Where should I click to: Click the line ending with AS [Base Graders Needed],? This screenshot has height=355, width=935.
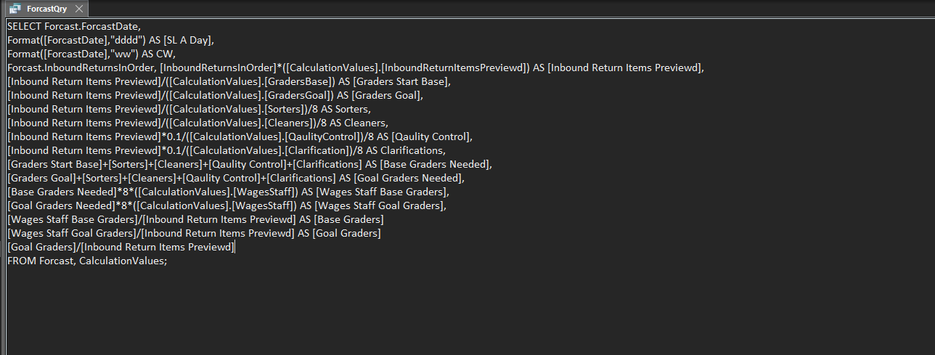[x=250, y=164]
